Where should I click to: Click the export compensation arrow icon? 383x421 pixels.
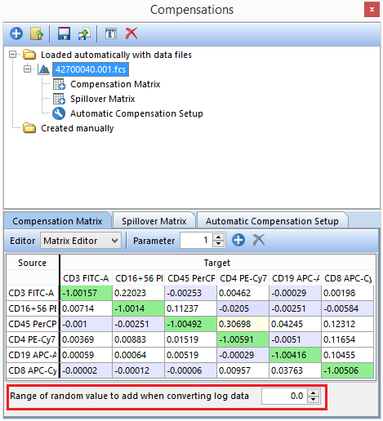click(84, 34)
